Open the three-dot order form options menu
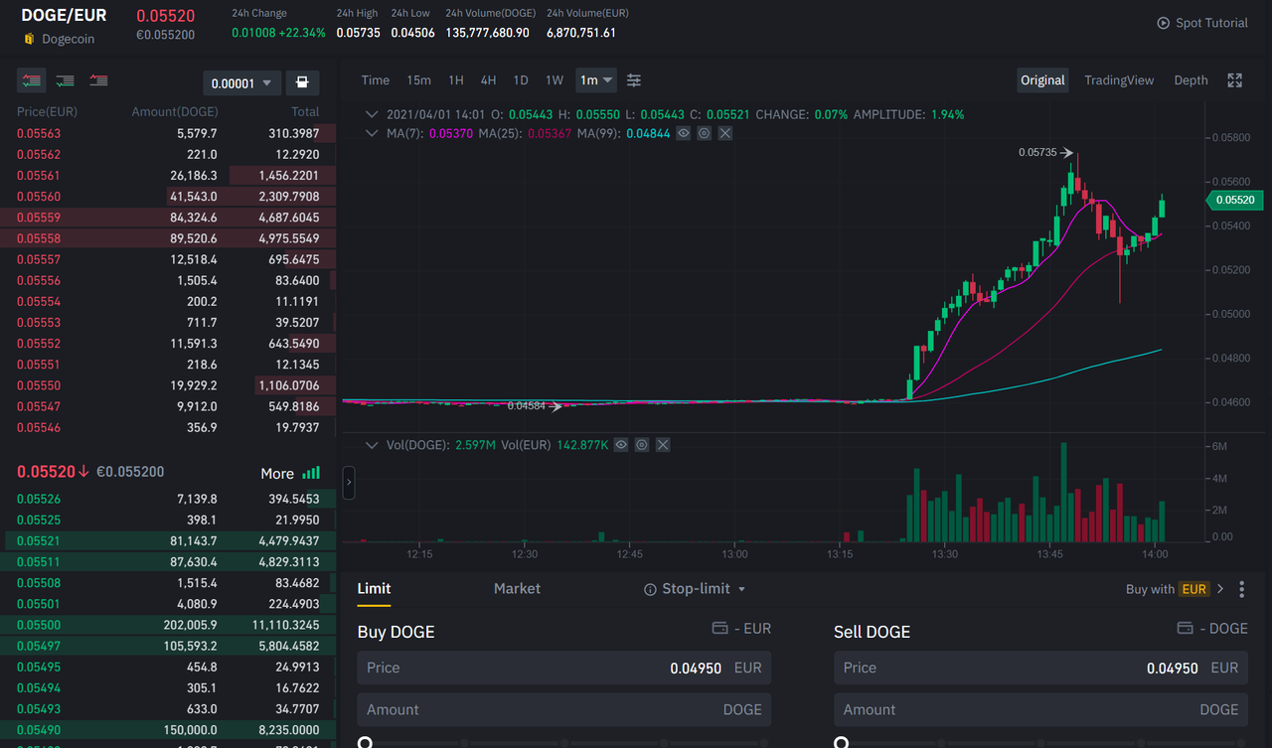Image resolution: width=1272 pixels, height=748 pixels. click(x=1241, y=589)
